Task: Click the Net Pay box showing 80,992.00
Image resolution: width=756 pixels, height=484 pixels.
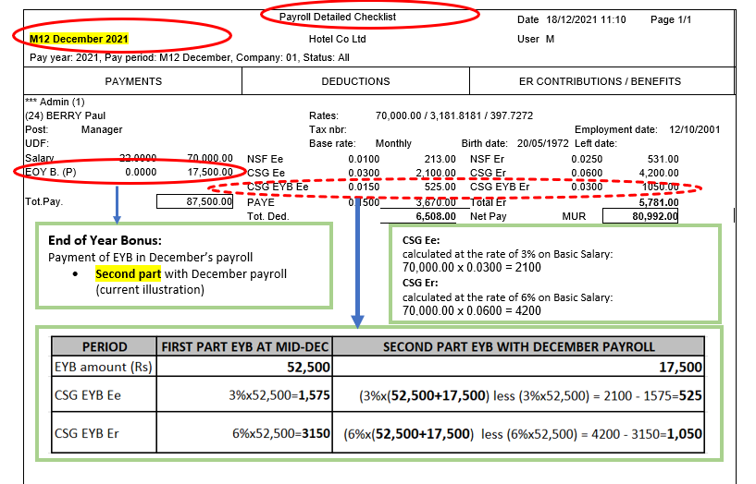Action: [640, 216]
